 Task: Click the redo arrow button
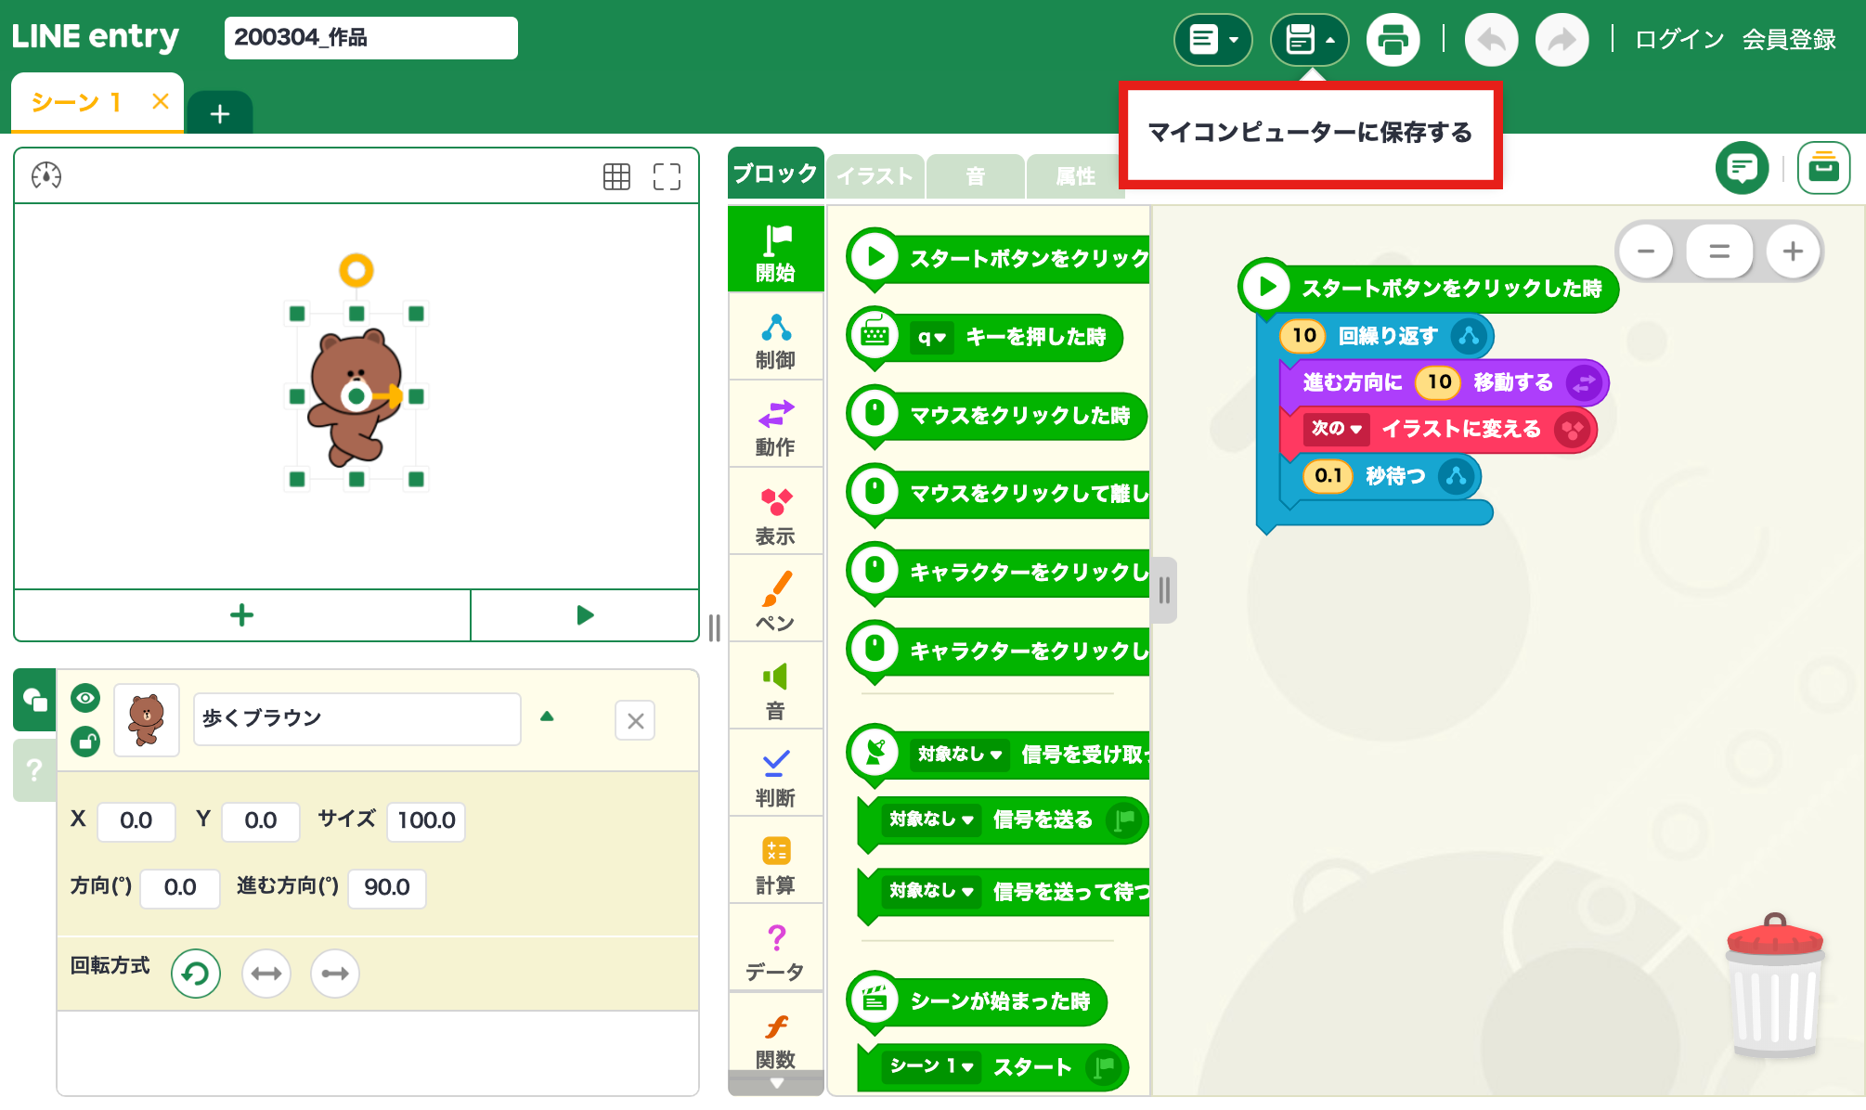click(1561, 40)
